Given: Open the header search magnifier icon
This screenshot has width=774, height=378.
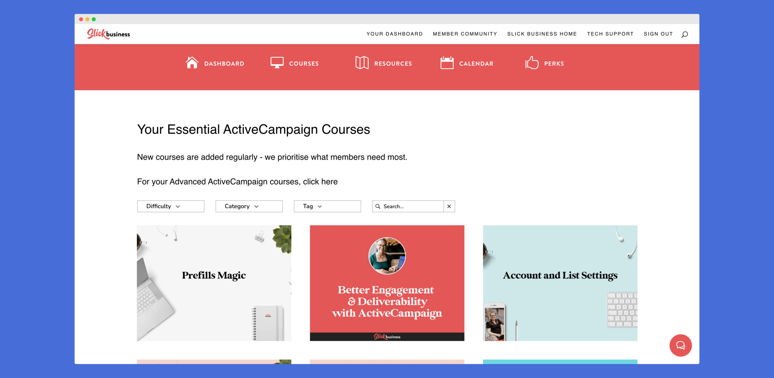Looking at the screenshot, I should point(685,34).
